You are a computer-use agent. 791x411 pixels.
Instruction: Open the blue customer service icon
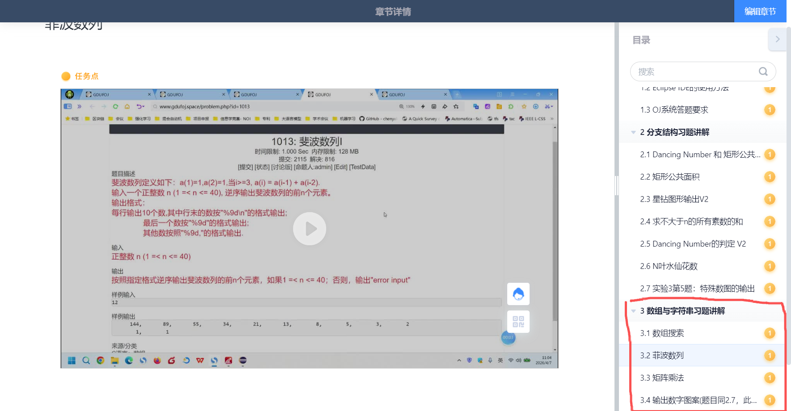pyautogui.click(x=518, y=294)
